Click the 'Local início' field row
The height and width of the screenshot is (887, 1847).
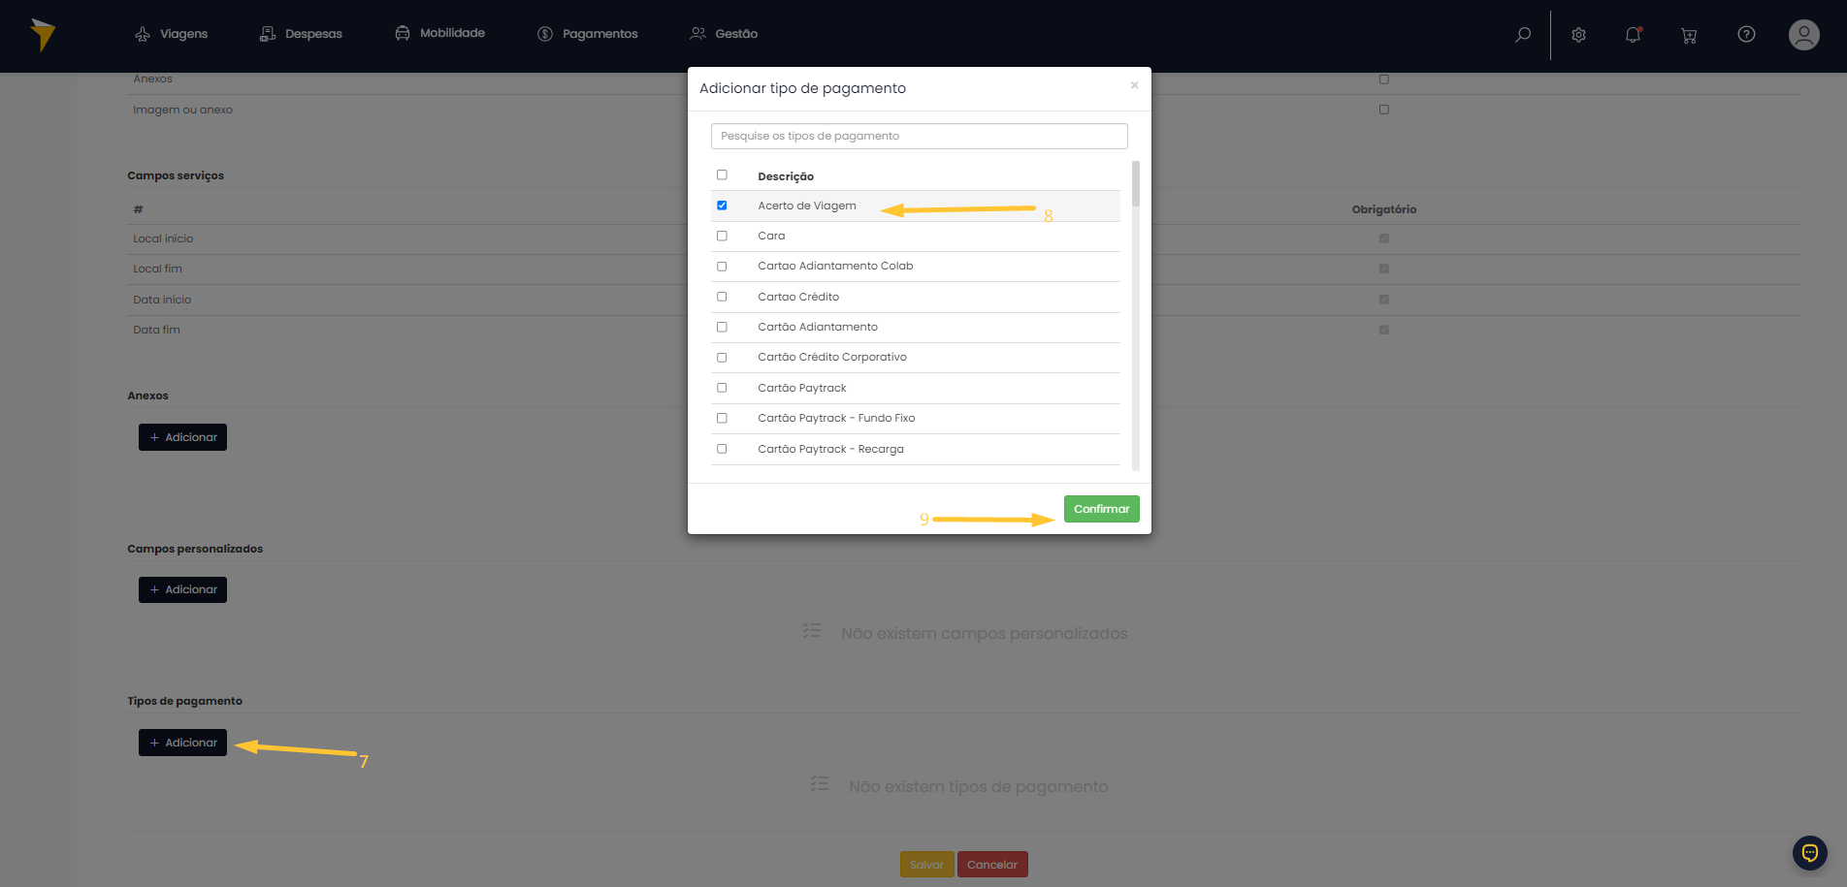pos(963,238)
